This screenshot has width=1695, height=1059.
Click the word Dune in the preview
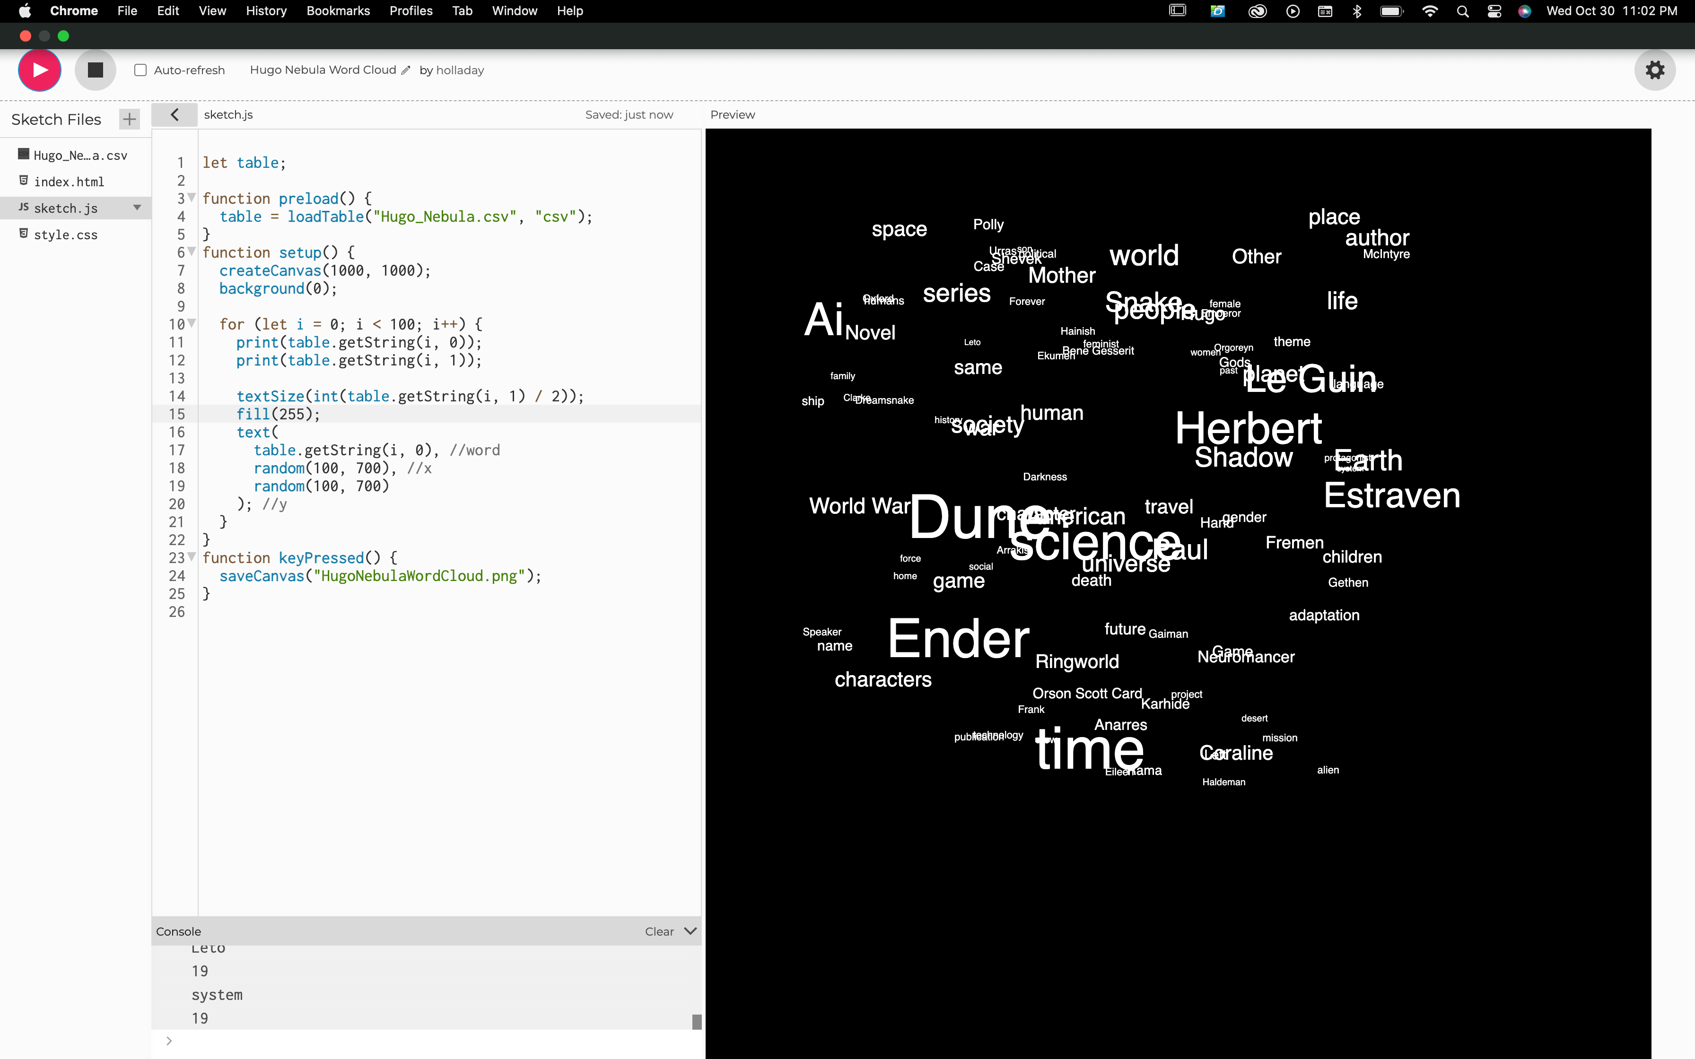[980, 517]
